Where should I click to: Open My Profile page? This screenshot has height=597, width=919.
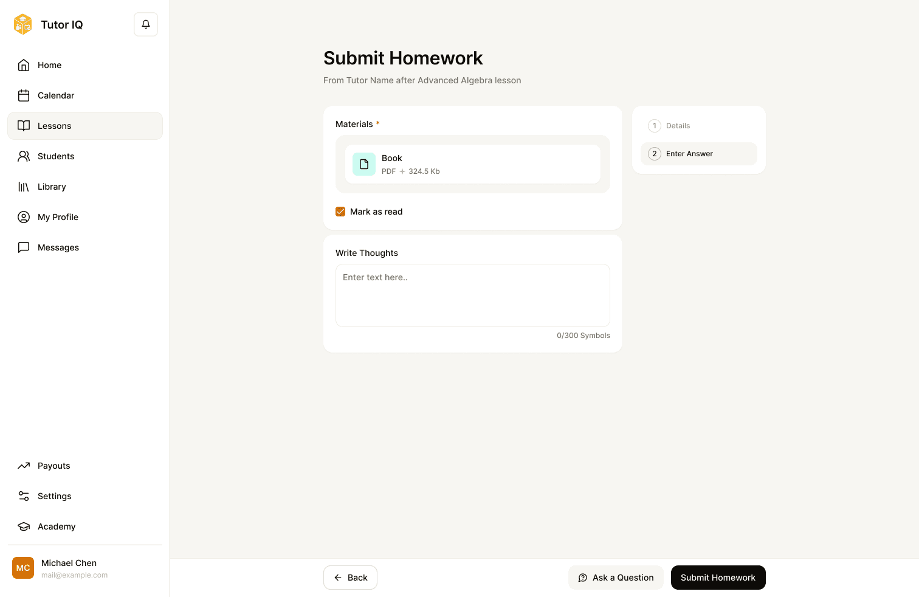point(85,217)
